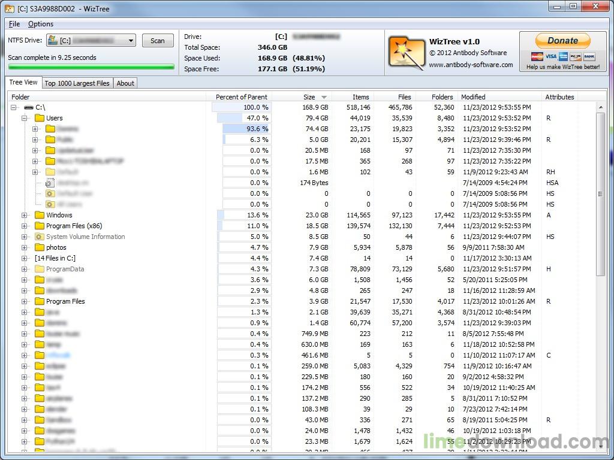
Task: Sort by the Size column header
Action: point(309,97)
